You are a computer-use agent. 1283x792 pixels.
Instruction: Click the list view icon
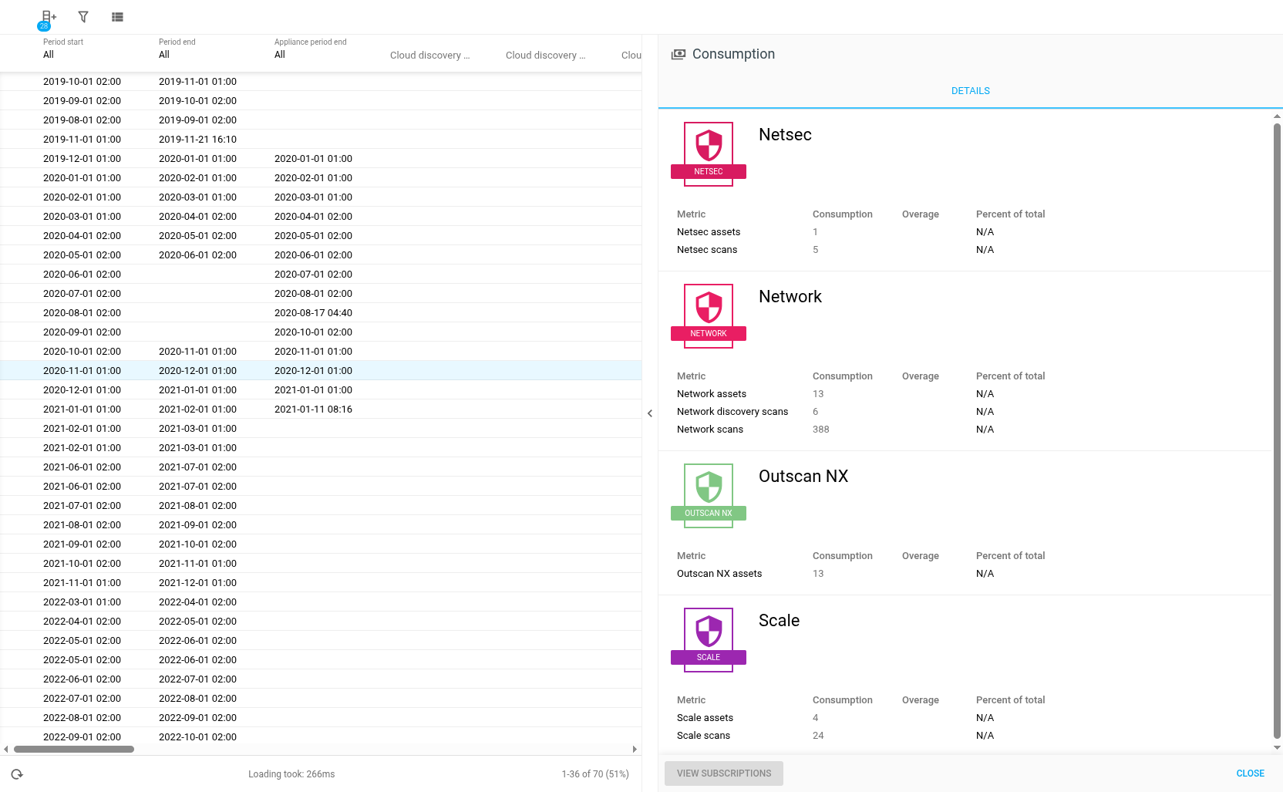[x=117, y=17]
